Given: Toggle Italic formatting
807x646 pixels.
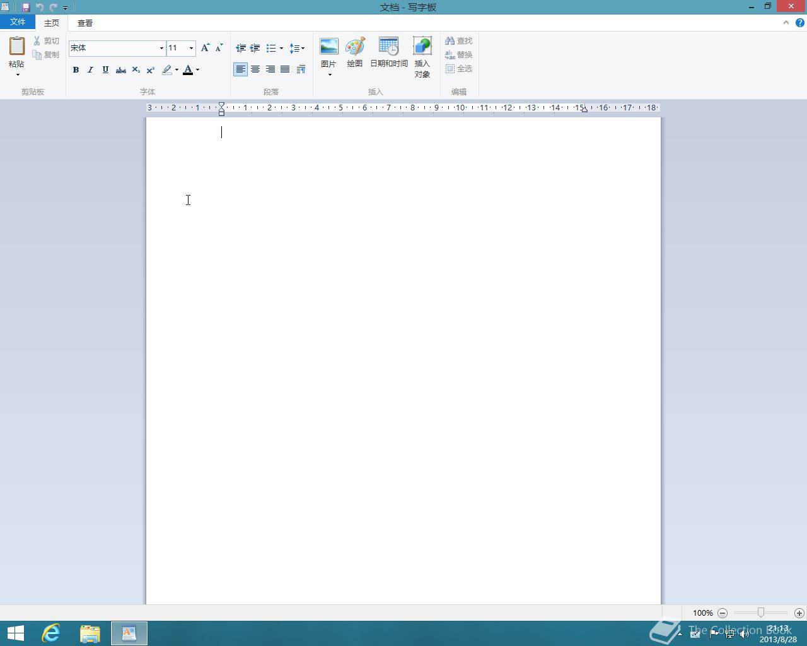Looking at the screenshot, I should 90,70.
